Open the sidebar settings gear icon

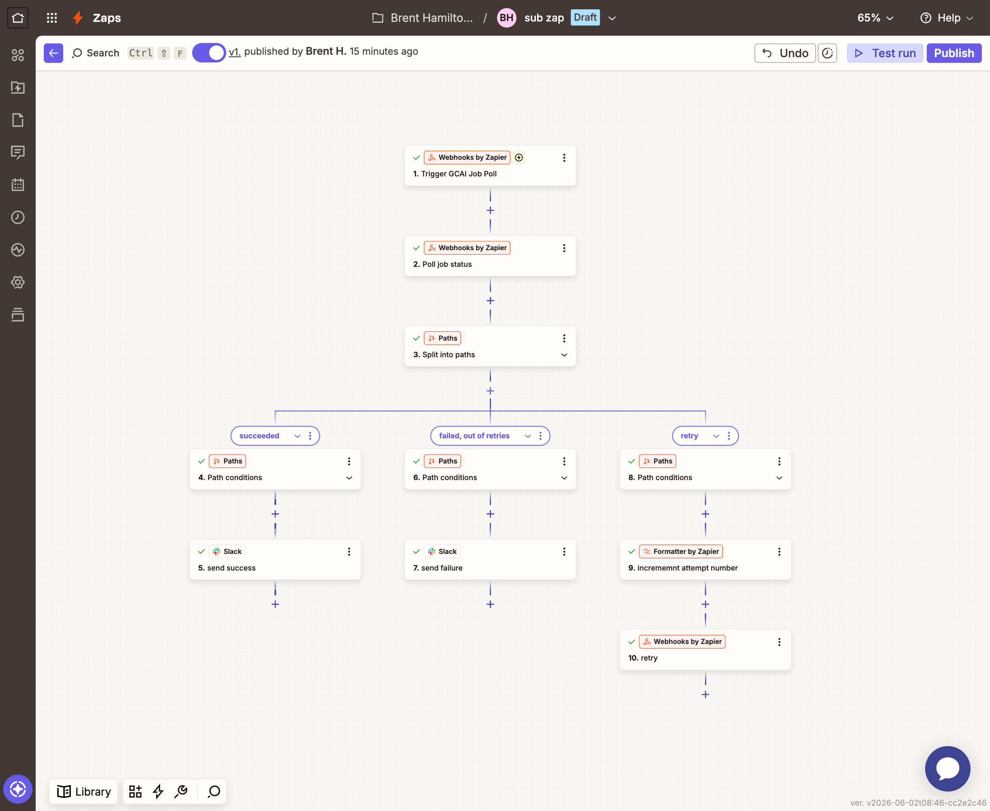(x=18, y=282)
